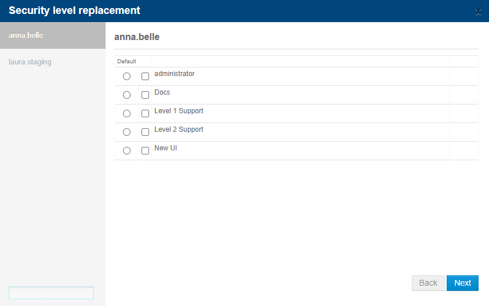Enable the New UI checkbox
This screenshot has height=306, width=489.
click(146, 150)
